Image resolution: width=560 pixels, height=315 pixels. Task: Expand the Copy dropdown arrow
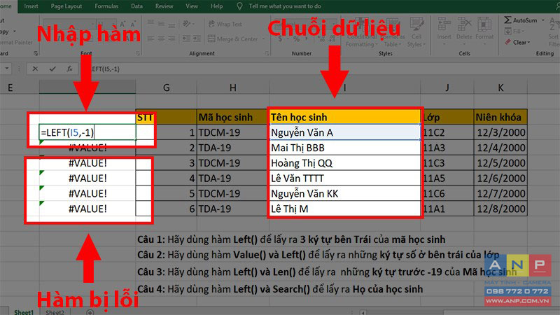(15, 31)
